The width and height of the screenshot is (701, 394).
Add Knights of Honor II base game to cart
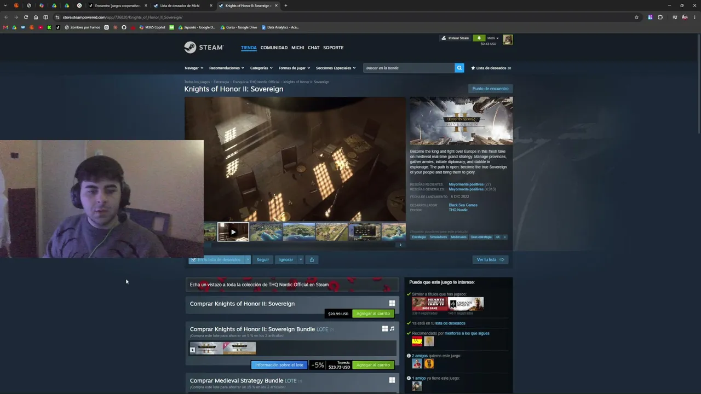click(373, 314)
